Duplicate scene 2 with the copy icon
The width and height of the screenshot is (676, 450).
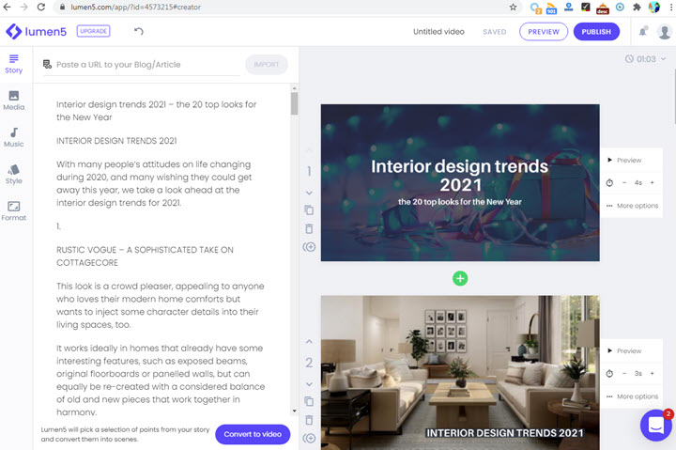[309, 401]
